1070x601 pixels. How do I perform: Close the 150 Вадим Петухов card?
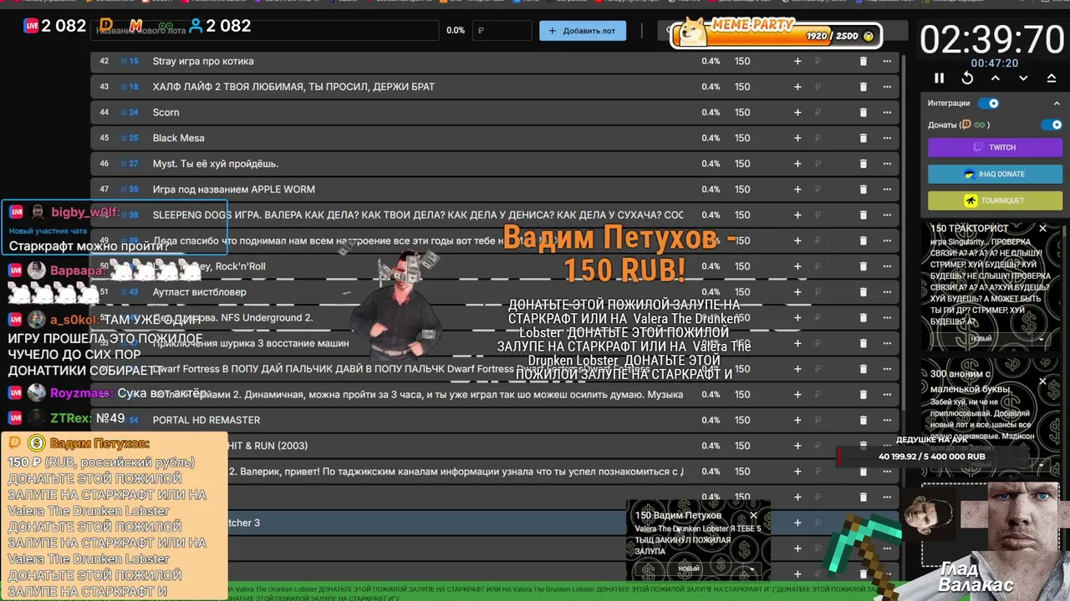753,515
